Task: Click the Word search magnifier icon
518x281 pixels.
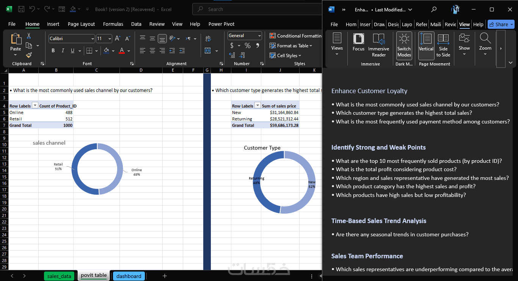Action: (x=434, y=9)
